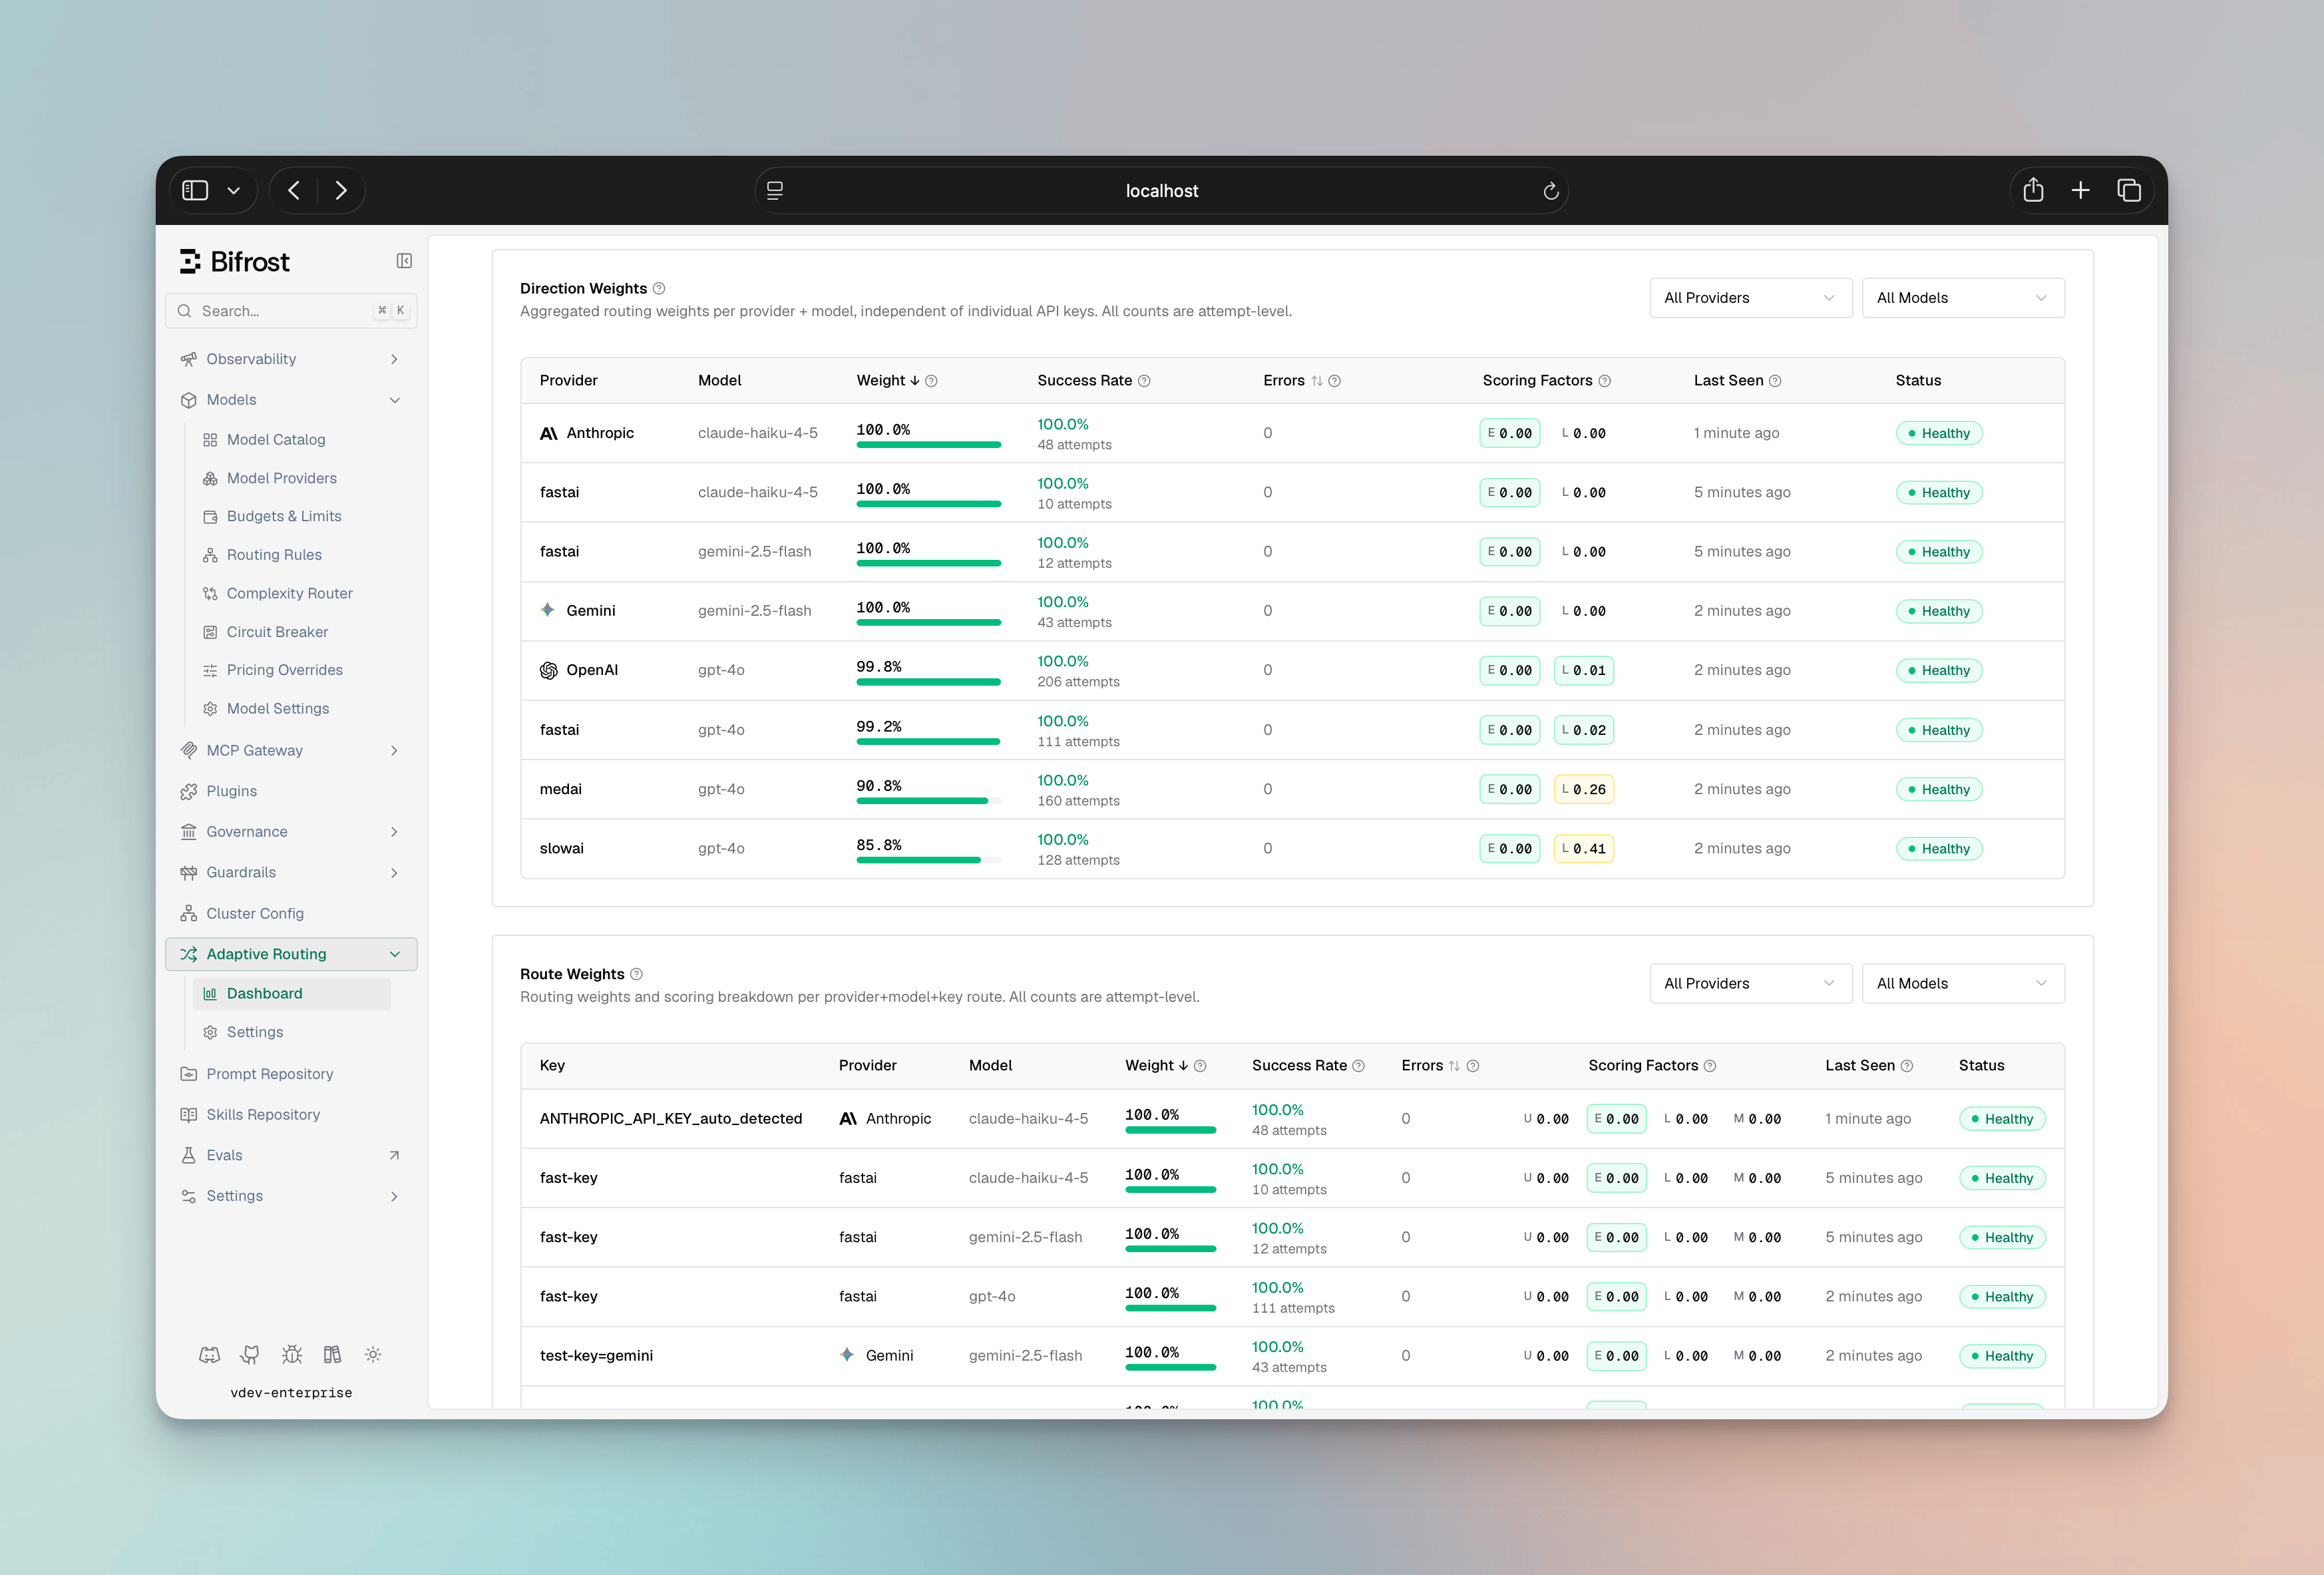Click Safari sidebar toggle icon
This screenshot has height=1575, width=2324.
pyautogui.click(x=195, y=190)
